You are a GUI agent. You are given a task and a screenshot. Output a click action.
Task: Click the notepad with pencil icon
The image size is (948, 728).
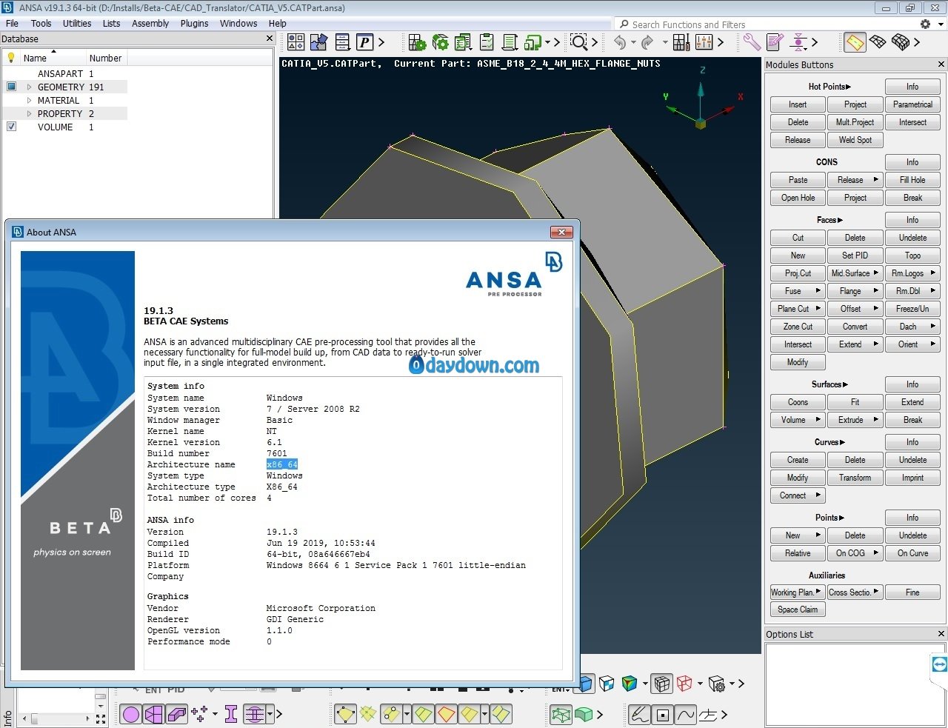[x=775, y=42]
